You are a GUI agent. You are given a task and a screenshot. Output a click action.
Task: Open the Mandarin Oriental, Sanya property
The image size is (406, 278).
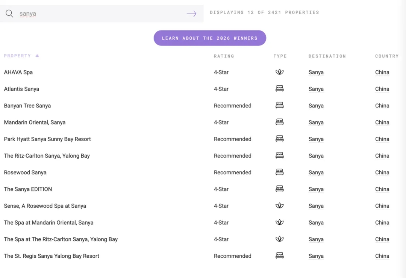click(x=35, y=122)
